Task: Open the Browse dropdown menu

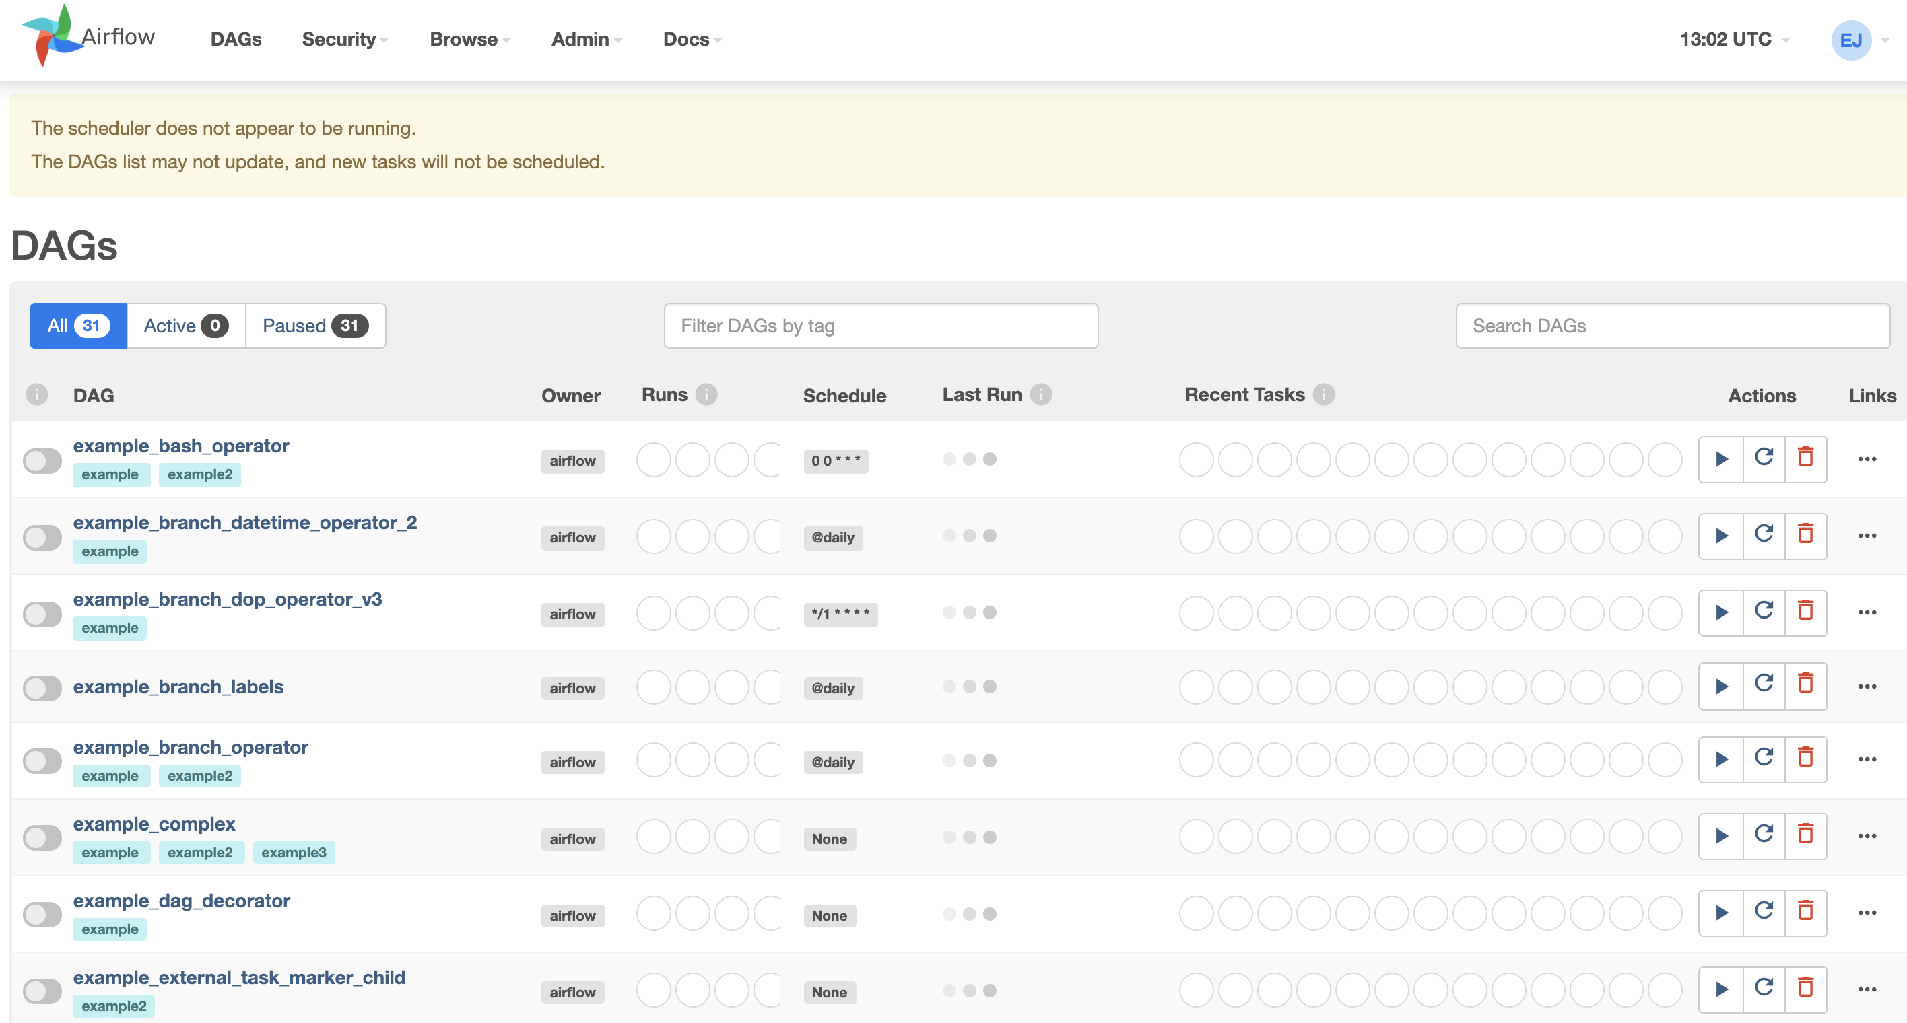Action: 470,39
